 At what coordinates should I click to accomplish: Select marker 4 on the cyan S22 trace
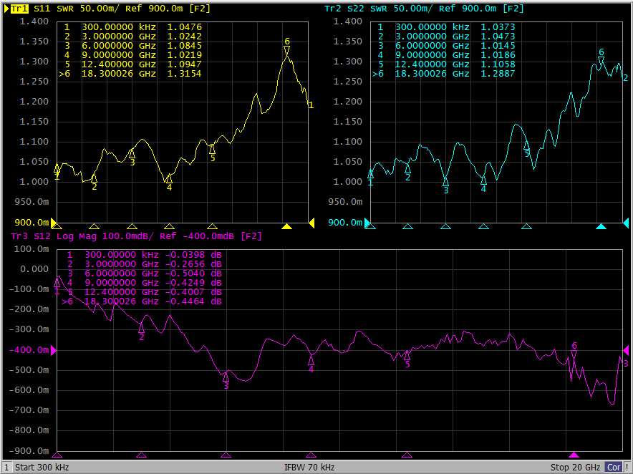pyautogui.click(x=483, y=180)
